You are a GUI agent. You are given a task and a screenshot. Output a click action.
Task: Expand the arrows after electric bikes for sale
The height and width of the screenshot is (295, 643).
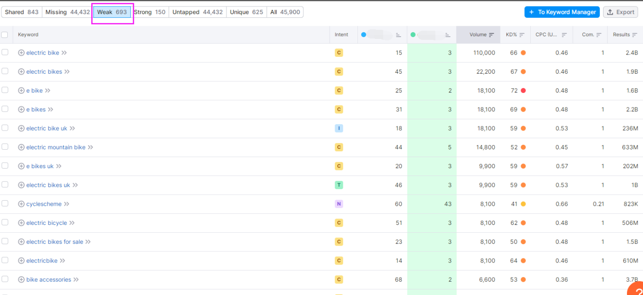click(88, 242)
